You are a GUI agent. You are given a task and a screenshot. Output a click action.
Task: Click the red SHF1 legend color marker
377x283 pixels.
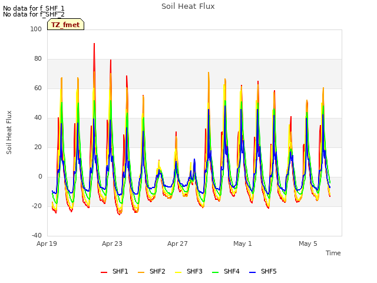(104, 272)
